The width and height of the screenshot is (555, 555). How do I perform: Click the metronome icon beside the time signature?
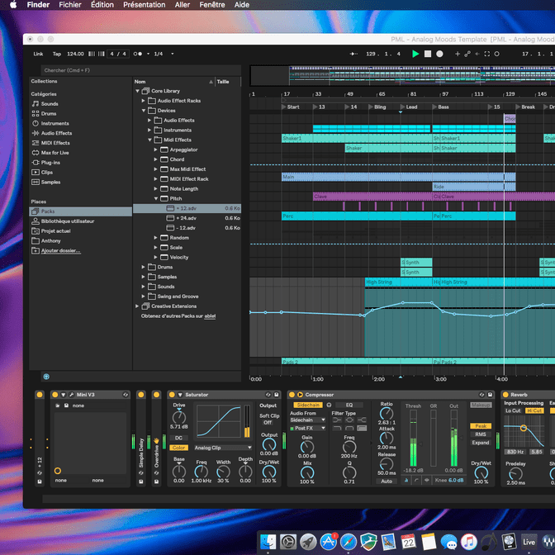click(x=138, y=54)
